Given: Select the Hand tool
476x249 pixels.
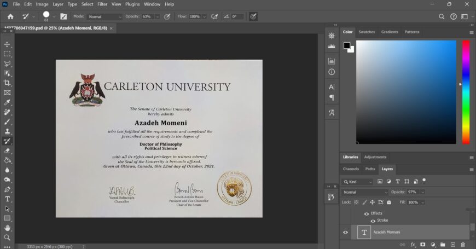Looking at the screenshot, I should tap(7, 228).
